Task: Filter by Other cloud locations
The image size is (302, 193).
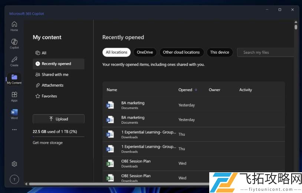Action: (x=181, y=52)
